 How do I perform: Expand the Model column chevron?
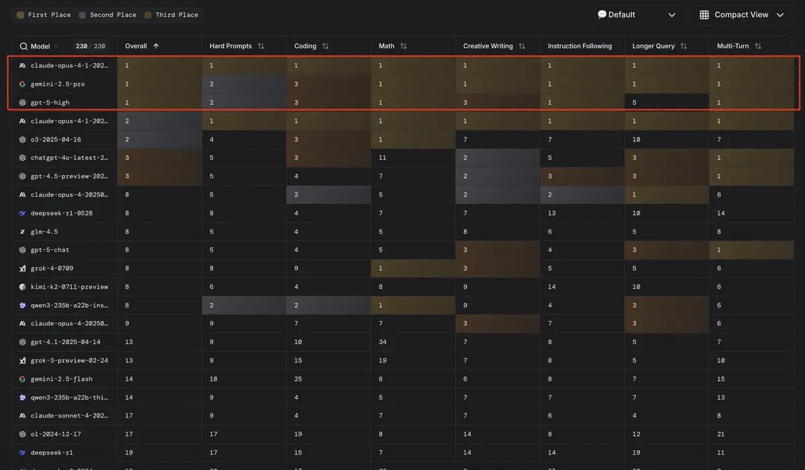[56, 46]
